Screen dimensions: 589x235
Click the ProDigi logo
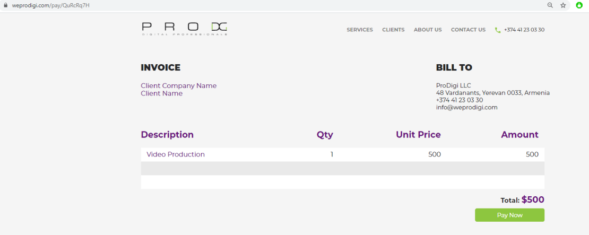tap(185, 29)
